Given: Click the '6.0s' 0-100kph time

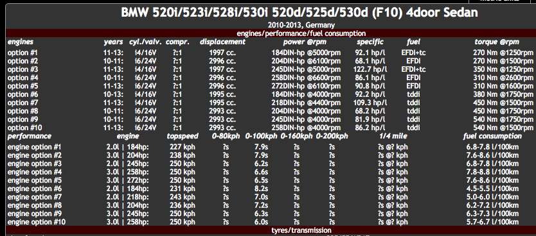Looking at the screenshot, I should pos(261,222).
